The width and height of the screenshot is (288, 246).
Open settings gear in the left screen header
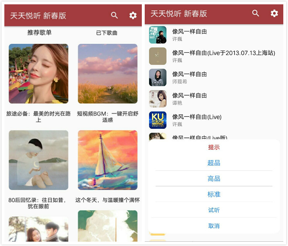click(x=133, y=16)
